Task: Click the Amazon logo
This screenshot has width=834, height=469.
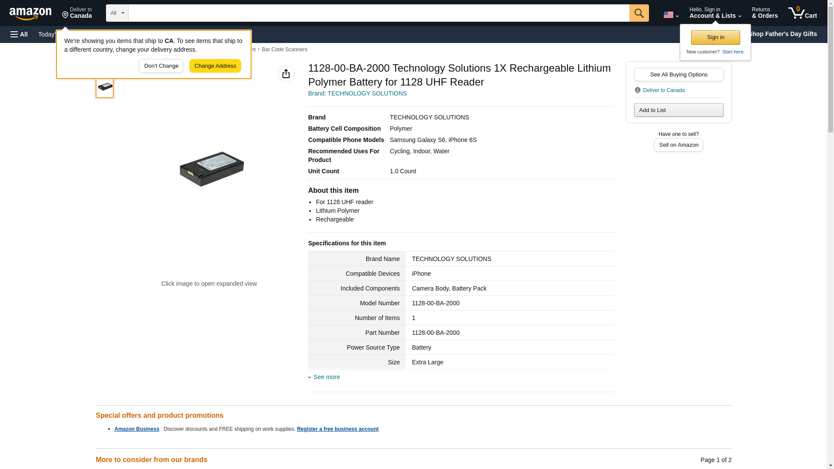Action: 30,13
